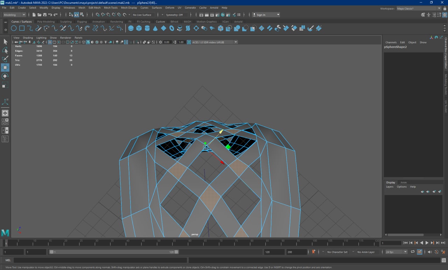
Task: Open the viewport Shading menu
Action: [28, 38]
